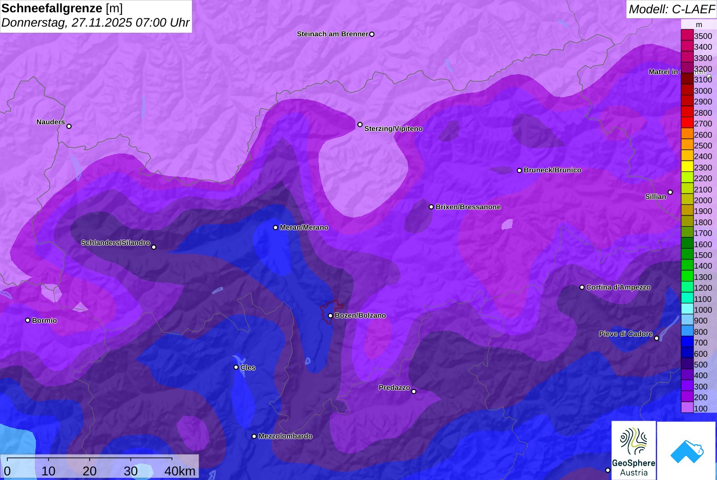Select the Steinach am Brenner city marker
The image size is (717, 480).
[372, 34]
